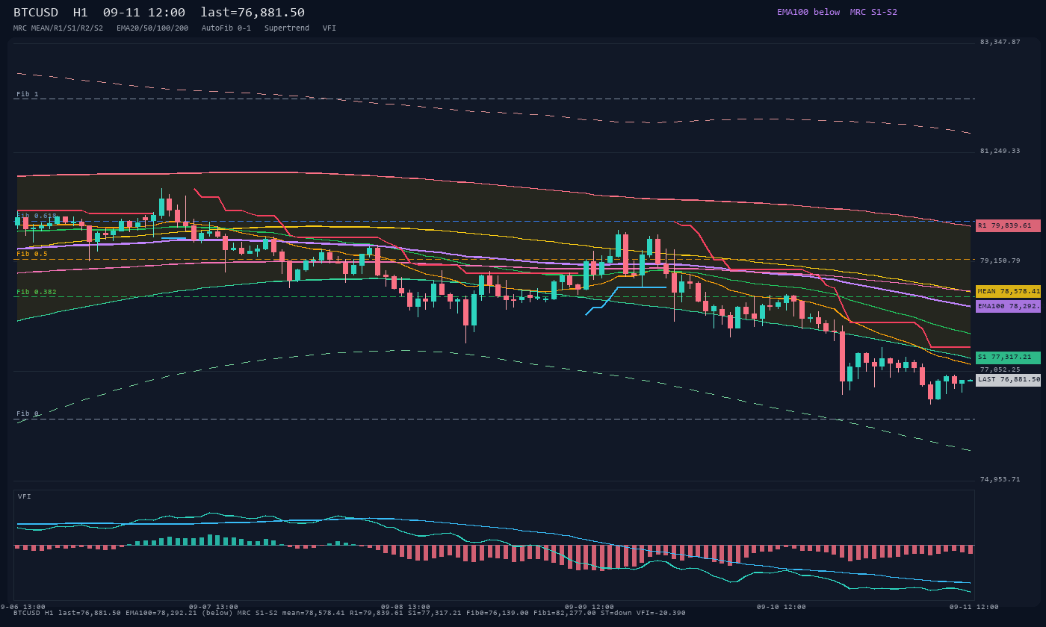Click "AutoFib 0-1" in the indicator legend
Image resolution: width=1046 pixels, height=627 pixels.
pyautogui.click(x=226, y=28)
